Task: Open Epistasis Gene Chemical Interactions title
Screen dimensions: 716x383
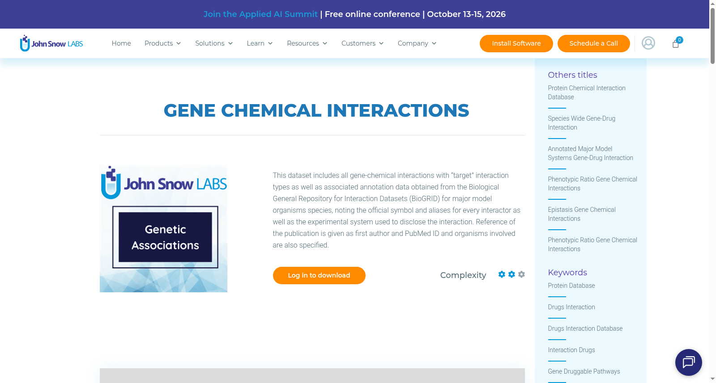Action: tap(582, 214)
